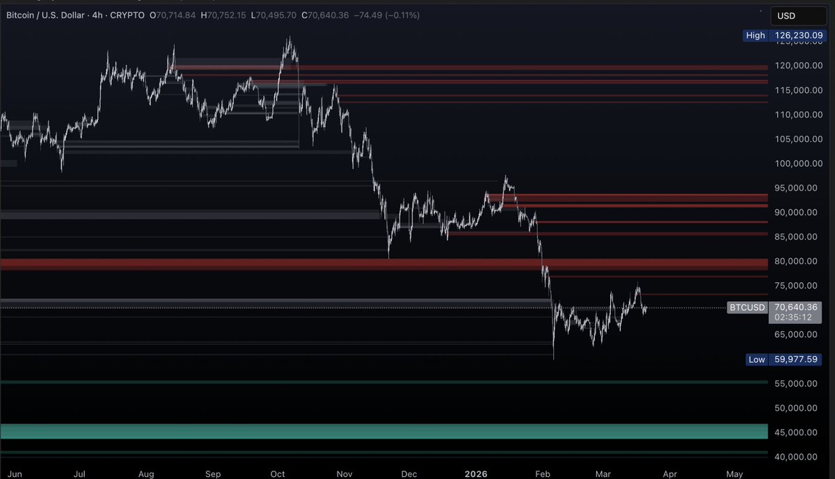Click 40,000.00 on the price axis
Viewport: 835px width, 479px height.
click(797, 456)
